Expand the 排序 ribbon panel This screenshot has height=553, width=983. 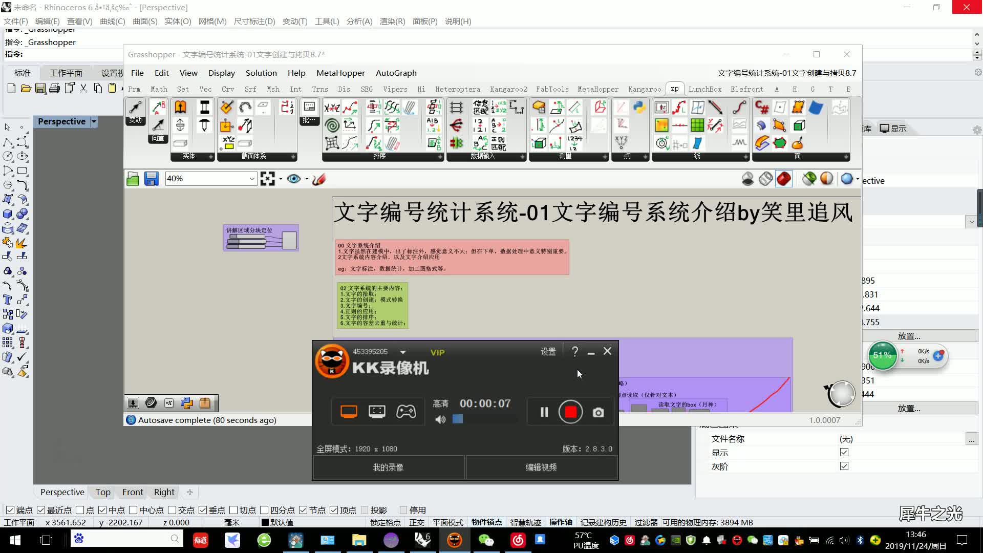pyautogui.click(x=440, y=157)
